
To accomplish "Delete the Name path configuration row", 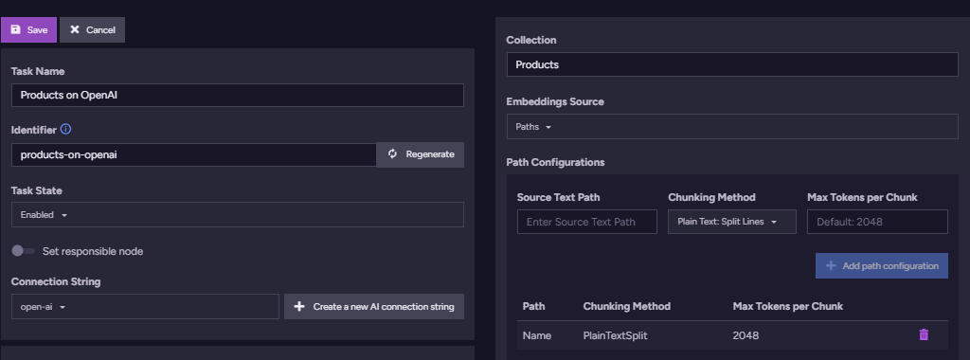I will (924, 334).
